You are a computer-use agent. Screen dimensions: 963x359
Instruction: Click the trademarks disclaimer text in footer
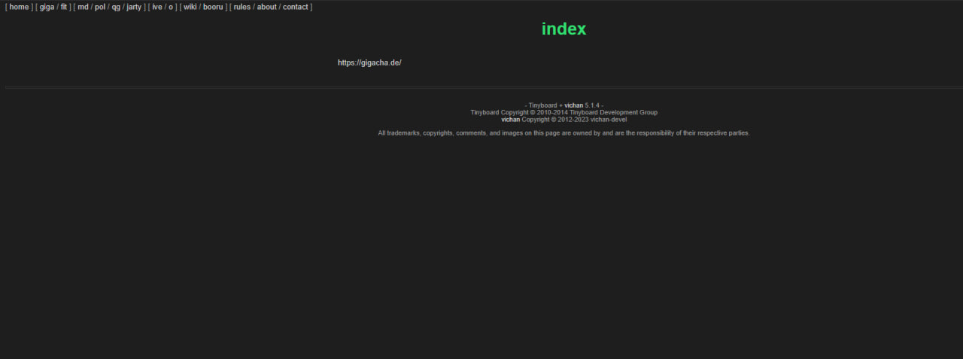point(564,133)
